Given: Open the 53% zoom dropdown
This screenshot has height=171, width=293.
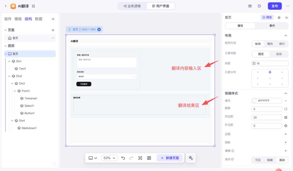Looking at the screenshot, I should click(109, 158).
